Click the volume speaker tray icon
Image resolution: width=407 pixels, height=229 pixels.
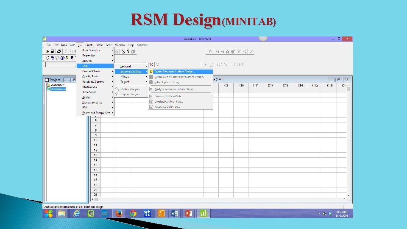324,214
